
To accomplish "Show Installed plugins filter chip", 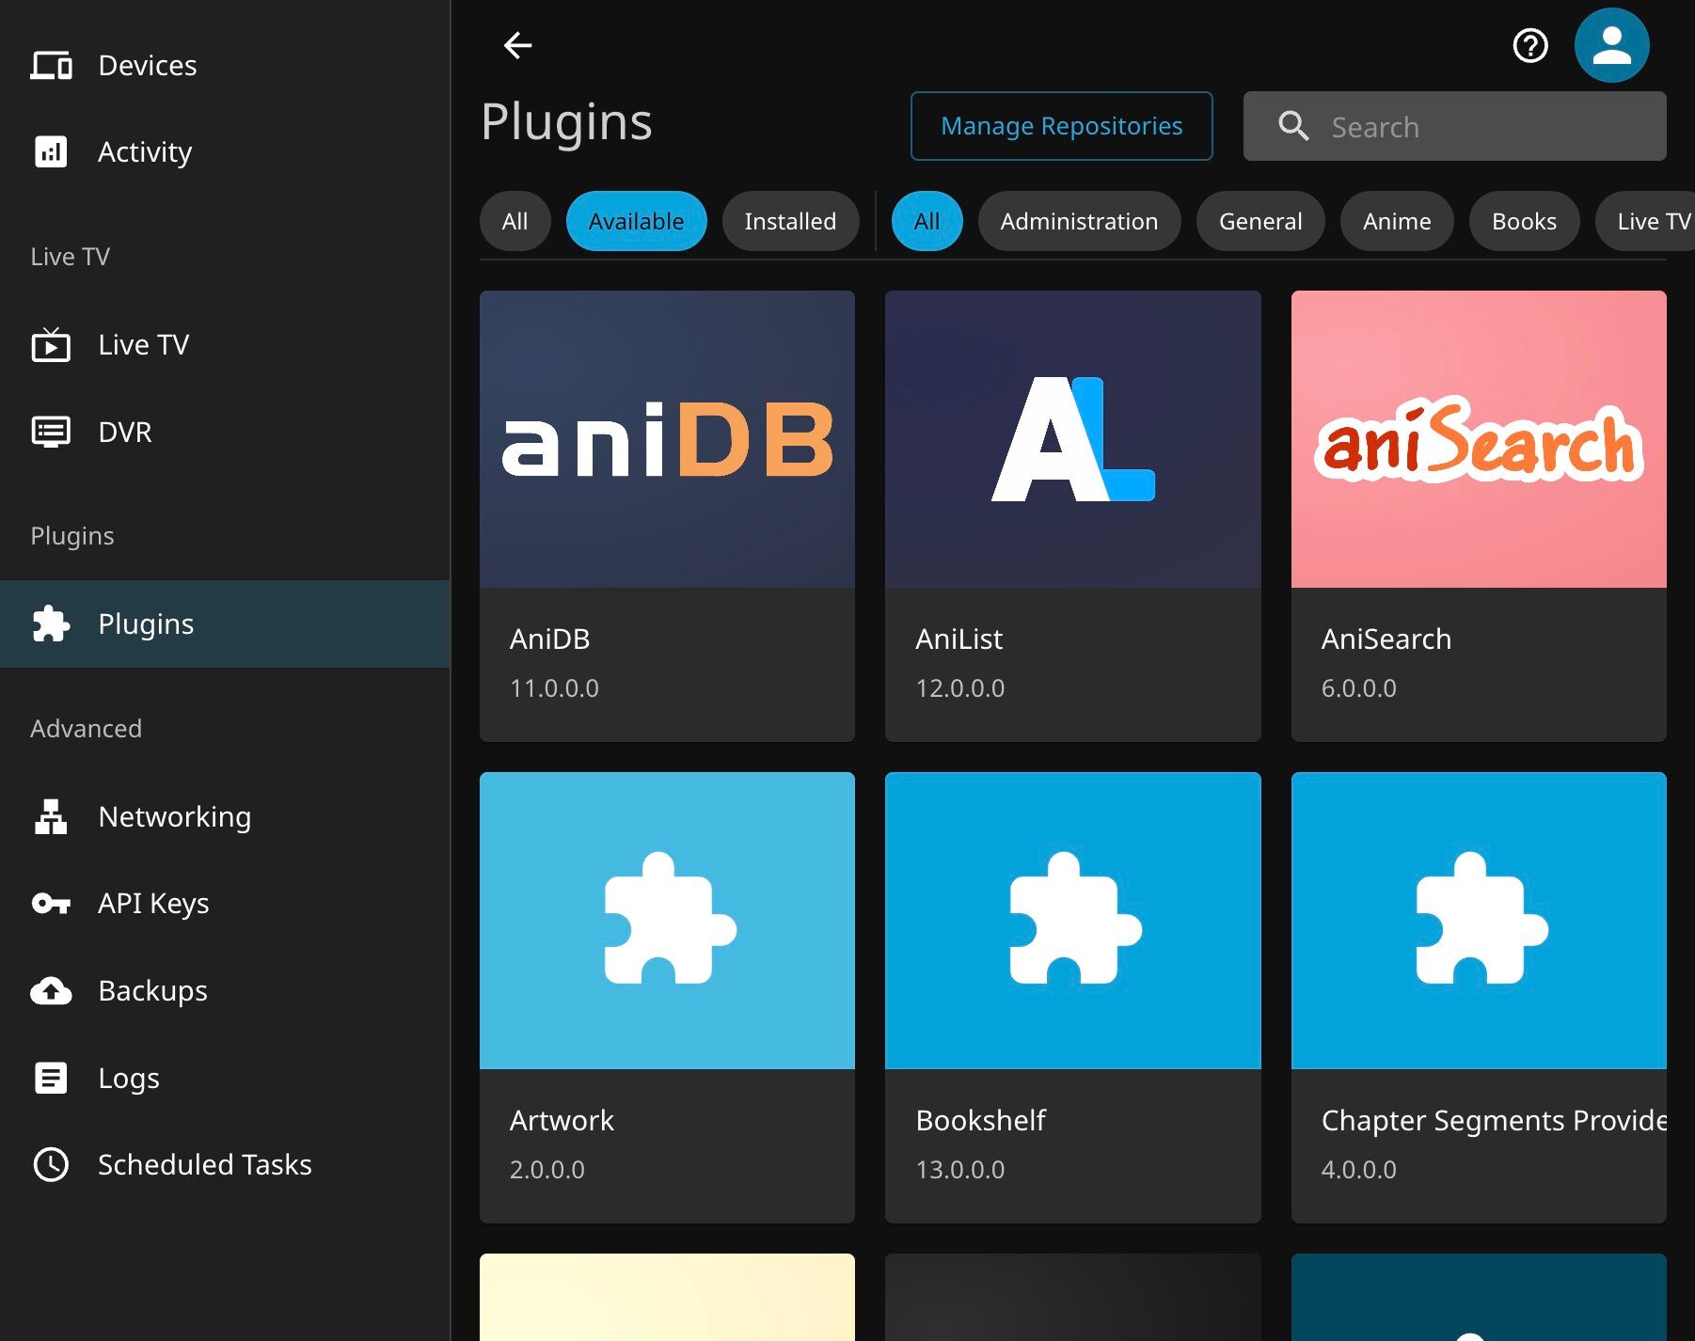I will pyautogui.click(x=790, y=222).
